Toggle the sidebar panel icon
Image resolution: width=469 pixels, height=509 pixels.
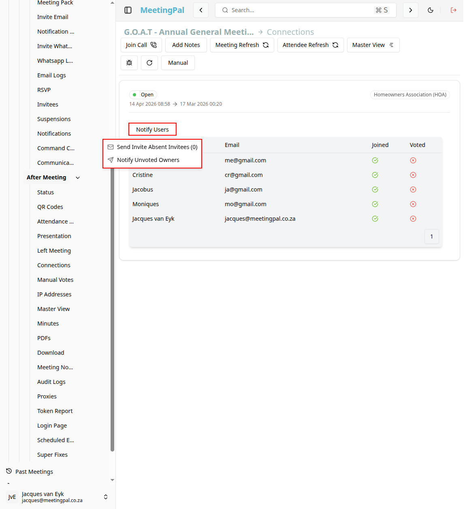pyautogui.click(x=128, y=10)
